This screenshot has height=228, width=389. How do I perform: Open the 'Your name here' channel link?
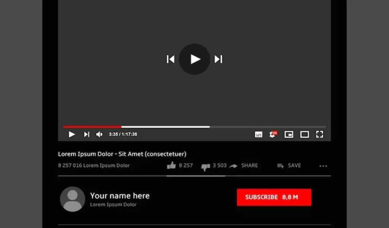(120, 195)
